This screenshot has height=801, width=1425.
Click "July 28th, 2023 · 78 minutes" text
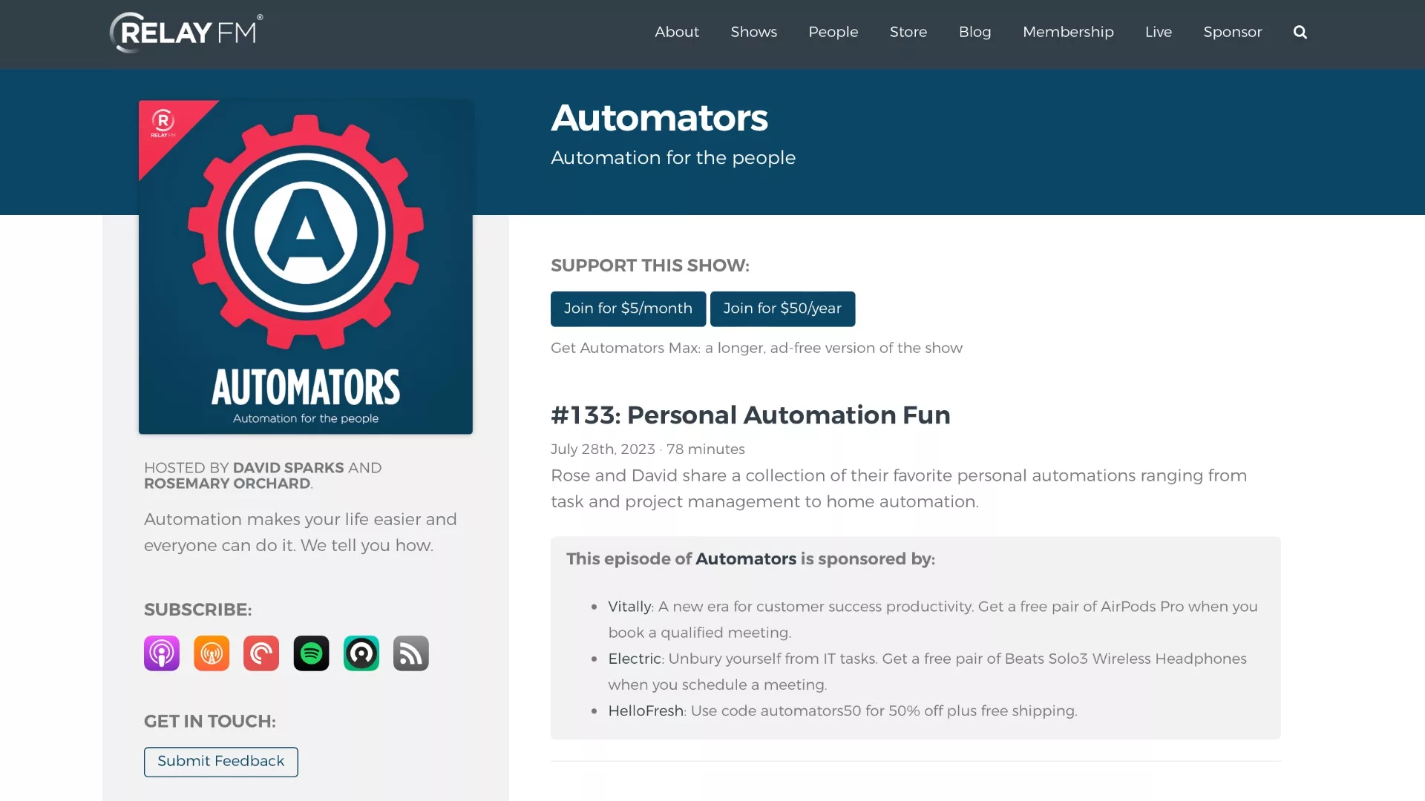tap(647, 449)
